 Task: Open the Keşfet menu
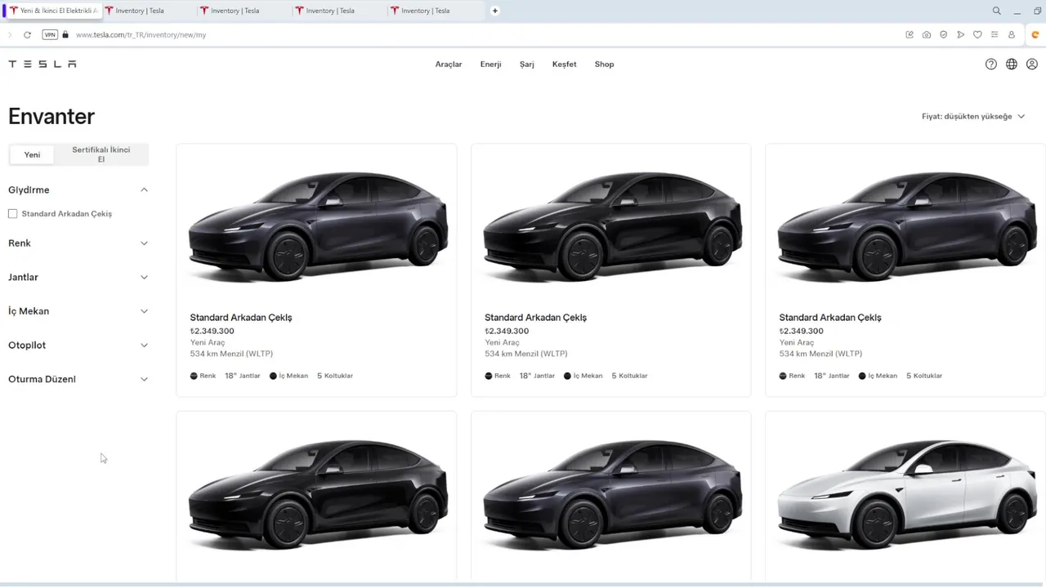pyautogui.click(x=564, y=64)
